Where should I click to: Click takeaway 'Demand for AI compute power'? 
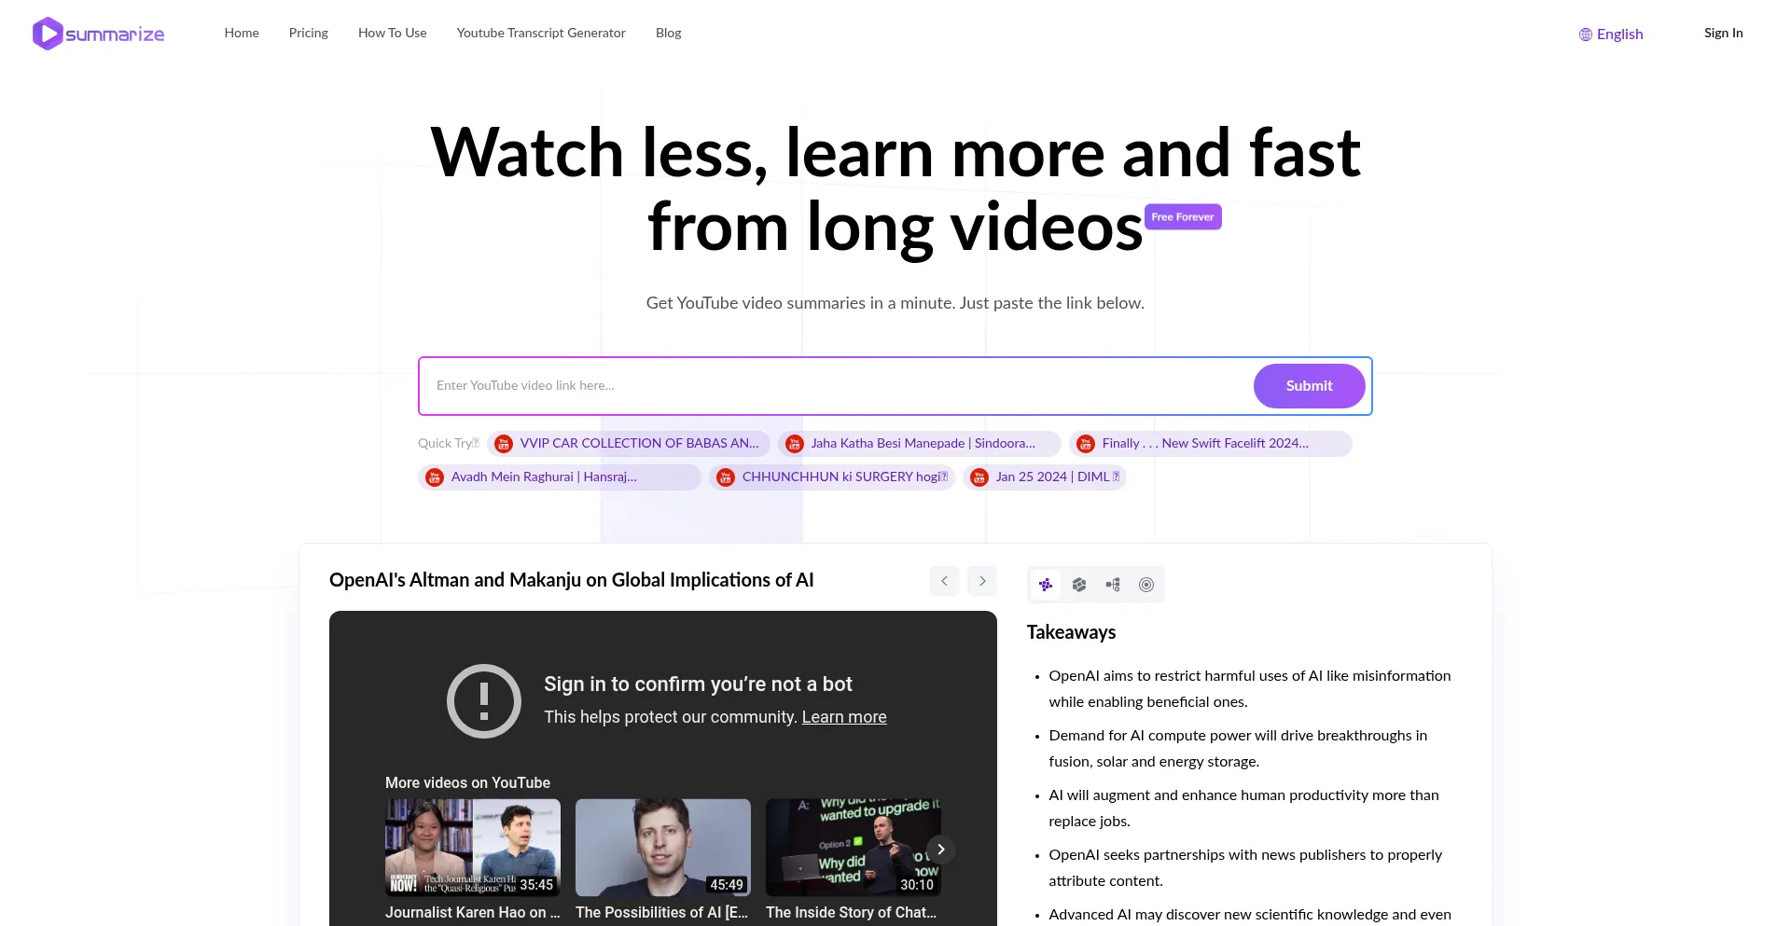[x=1238, y=748]
